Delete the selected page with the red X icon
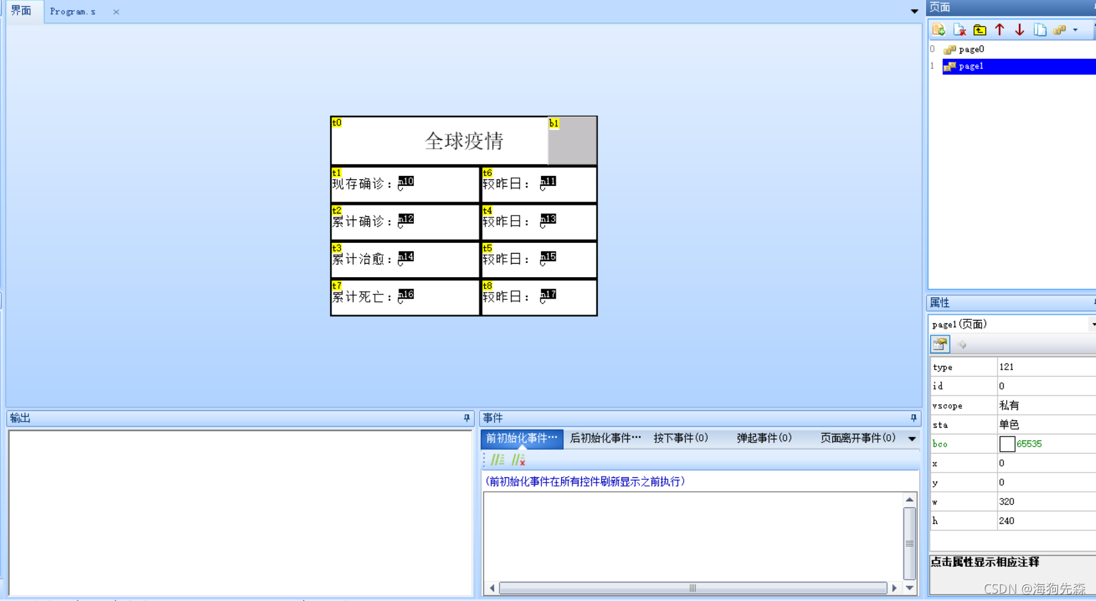The image size is (1096, 601). click(x=959, y=29)
